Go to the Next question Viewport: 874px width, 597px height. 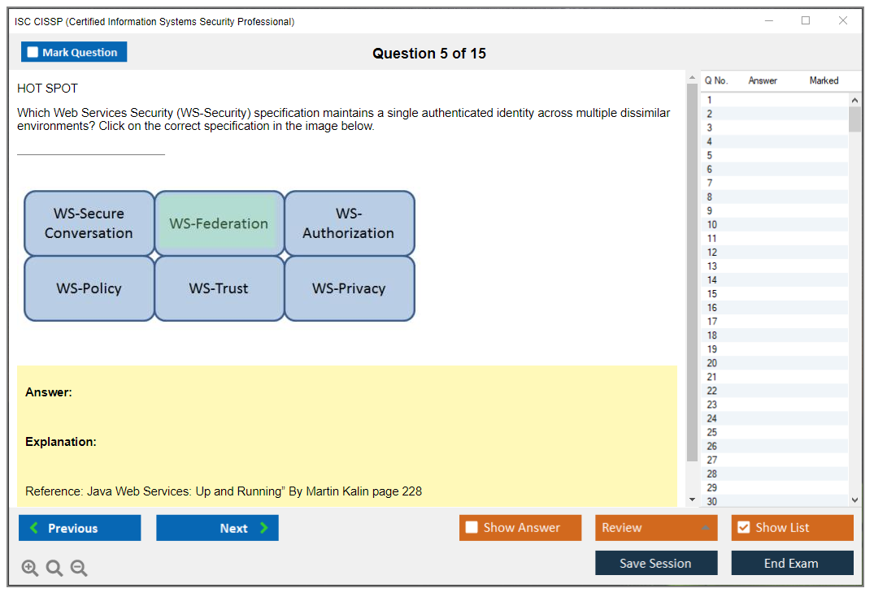click(217, 528)
